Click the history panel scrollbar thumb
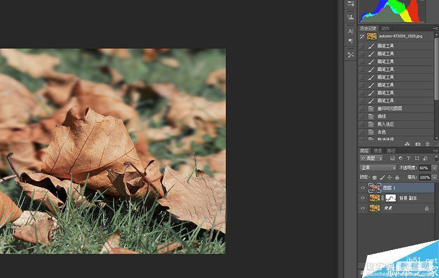Screen dimensions: 439x278 pos(436,69)
